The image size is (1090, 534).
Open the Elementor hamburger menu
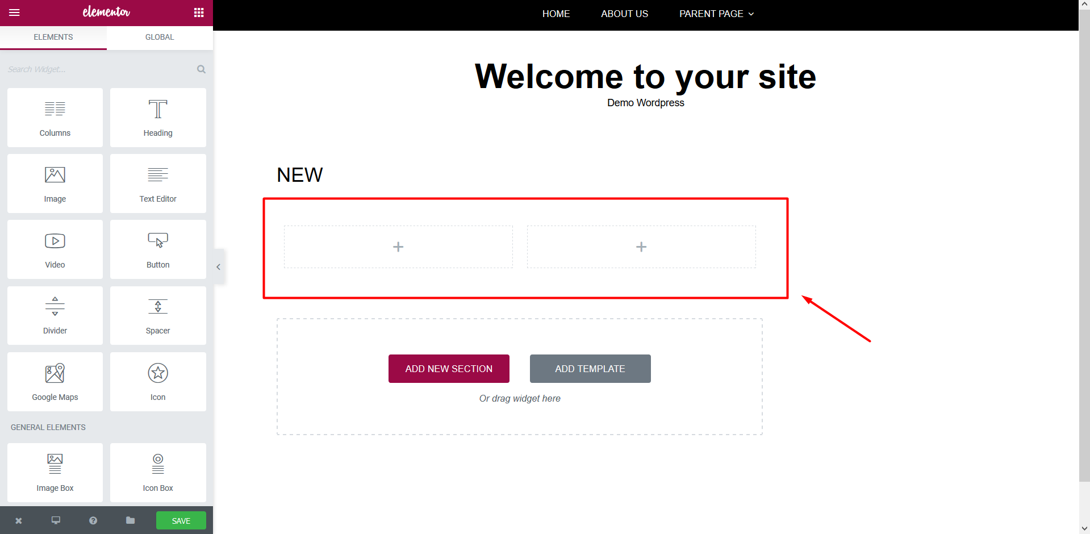point(14,12)
